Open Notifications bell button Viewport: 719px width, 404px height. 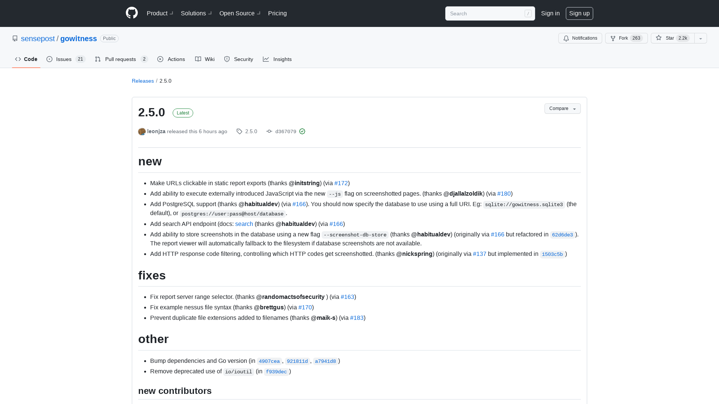pos(580,38)
